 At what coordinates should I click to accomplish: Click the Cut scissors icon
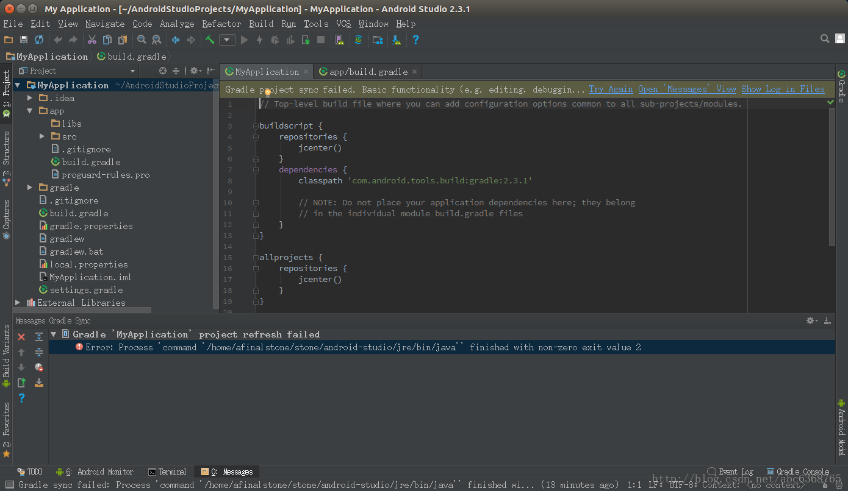tap(92, 40)
